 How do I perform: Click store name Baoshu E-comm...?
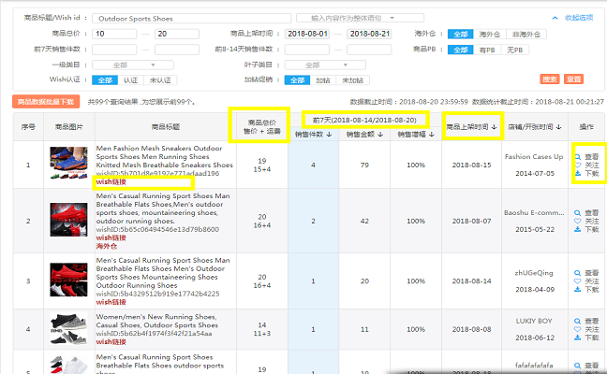pyautogui.click(x=534, y=213)
